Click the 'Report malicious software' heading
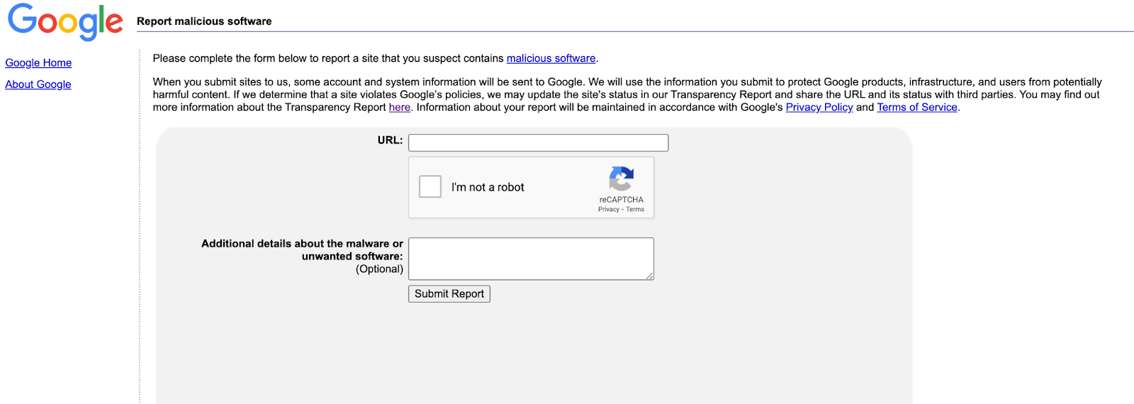Screen dimensions: 1134x404 pyautogui.click(x=204, y=21)
